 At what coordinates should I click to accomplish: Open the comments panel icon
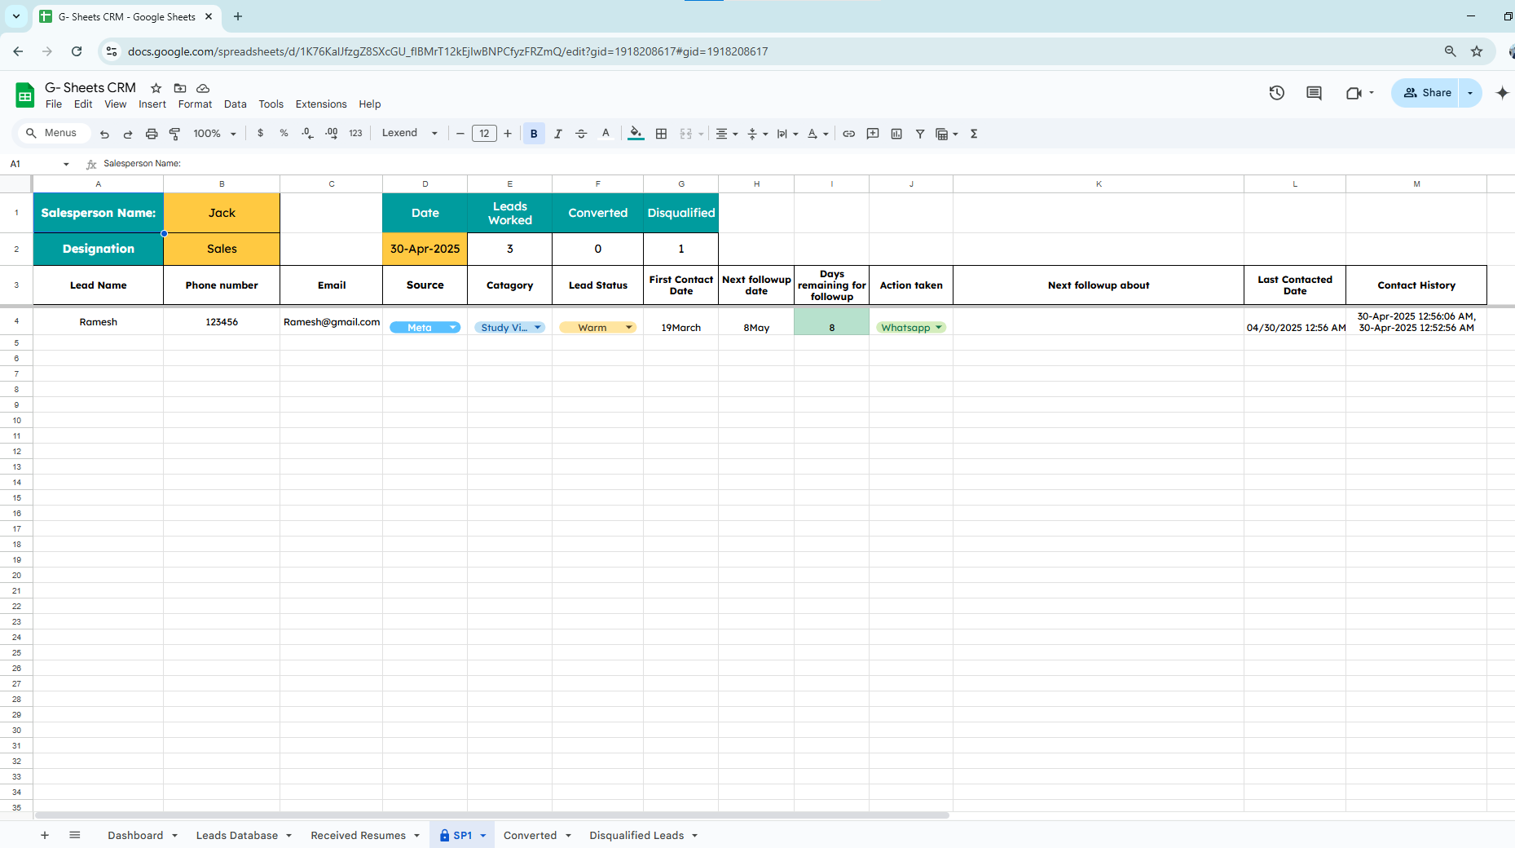(1314, 93)
